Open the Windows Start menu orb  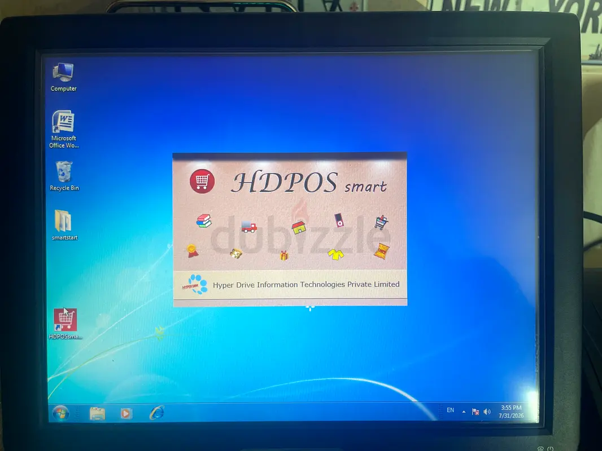coord(60,413)
